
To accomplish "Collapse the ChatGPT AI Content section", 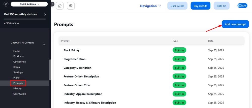I will [x=44, y=44].
